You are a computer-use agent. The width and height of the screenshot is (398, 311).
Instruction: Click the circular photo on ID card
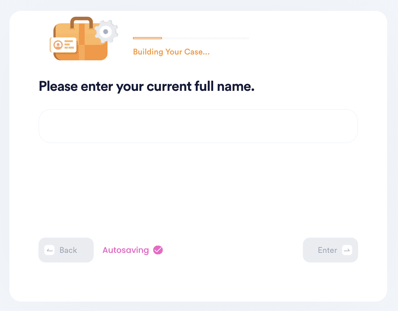(58, 45)
